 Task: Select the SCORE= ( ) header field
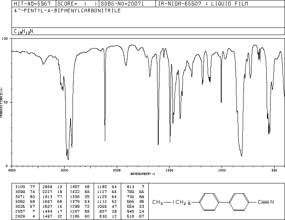click(x=77, y=4)
